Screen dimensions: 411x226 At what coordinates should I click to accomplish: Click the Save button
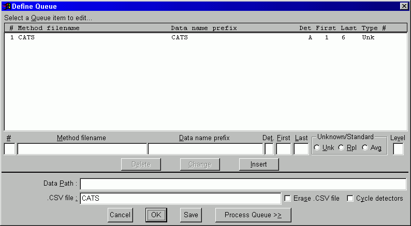191,215
